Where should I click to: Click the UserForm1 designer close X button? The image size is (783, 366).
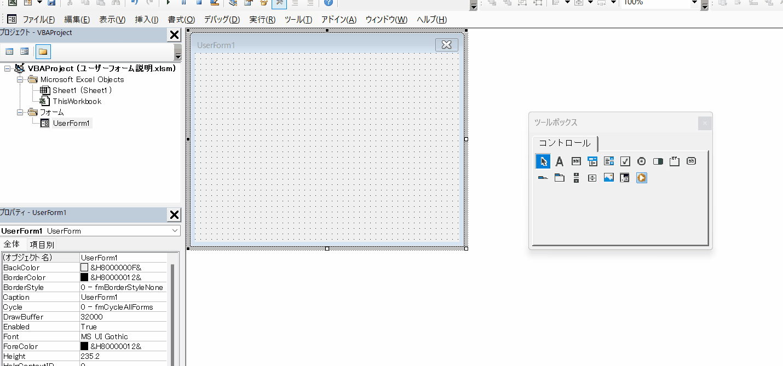click(447, 45)
